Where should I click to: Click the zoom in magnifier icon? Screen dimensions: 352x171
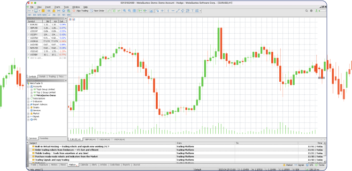point(124,10)
